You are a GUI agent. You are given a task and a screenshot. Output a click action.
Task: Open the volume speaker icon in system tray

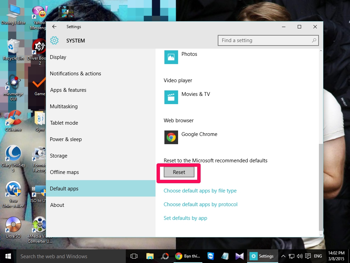coord(299,256)
